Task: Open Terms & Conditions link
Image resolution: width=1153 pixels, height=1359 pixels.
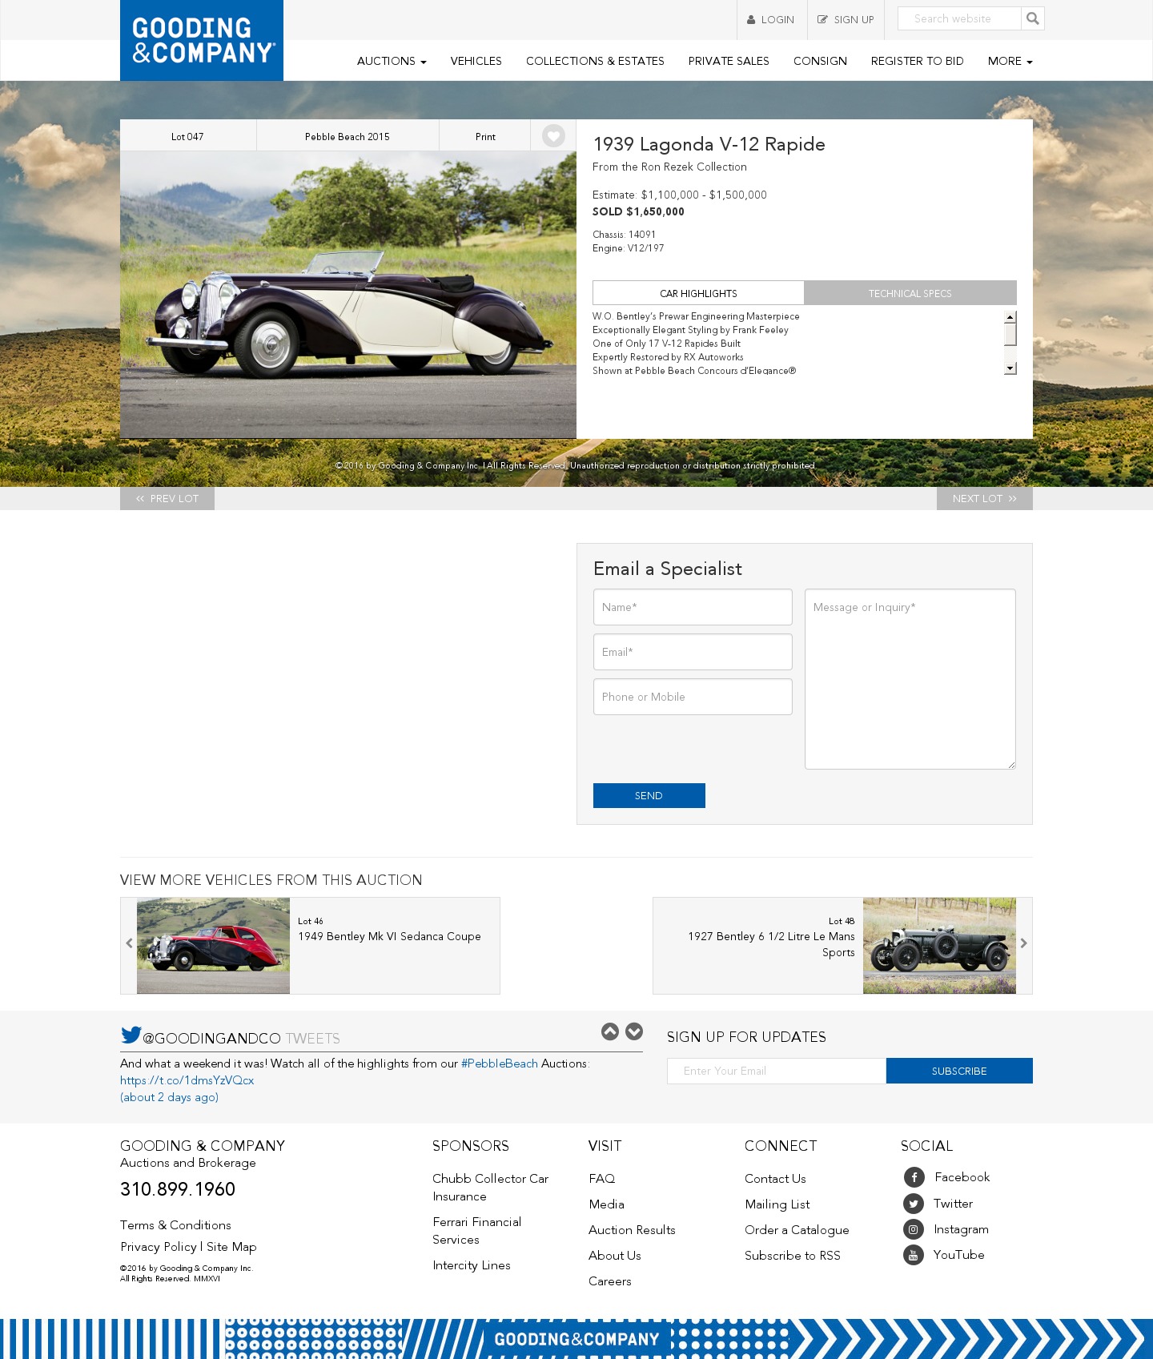Action: tap(175, 1225)
